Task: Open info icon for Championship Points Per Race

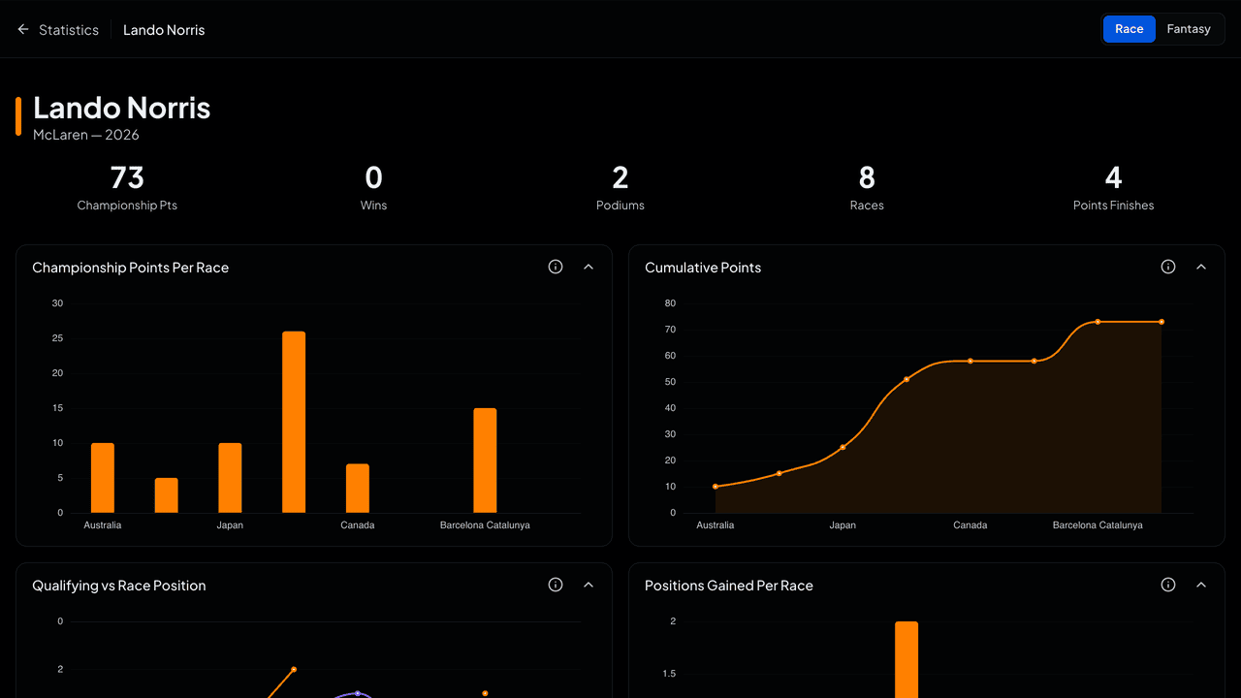Action: [556, 267]
